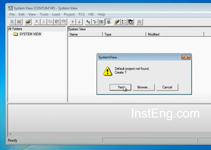Click the "All Folders" pane header

tap(37, 29)
